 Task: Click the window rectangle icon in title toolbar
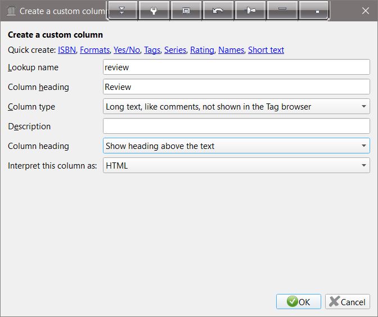coord(186,11)
